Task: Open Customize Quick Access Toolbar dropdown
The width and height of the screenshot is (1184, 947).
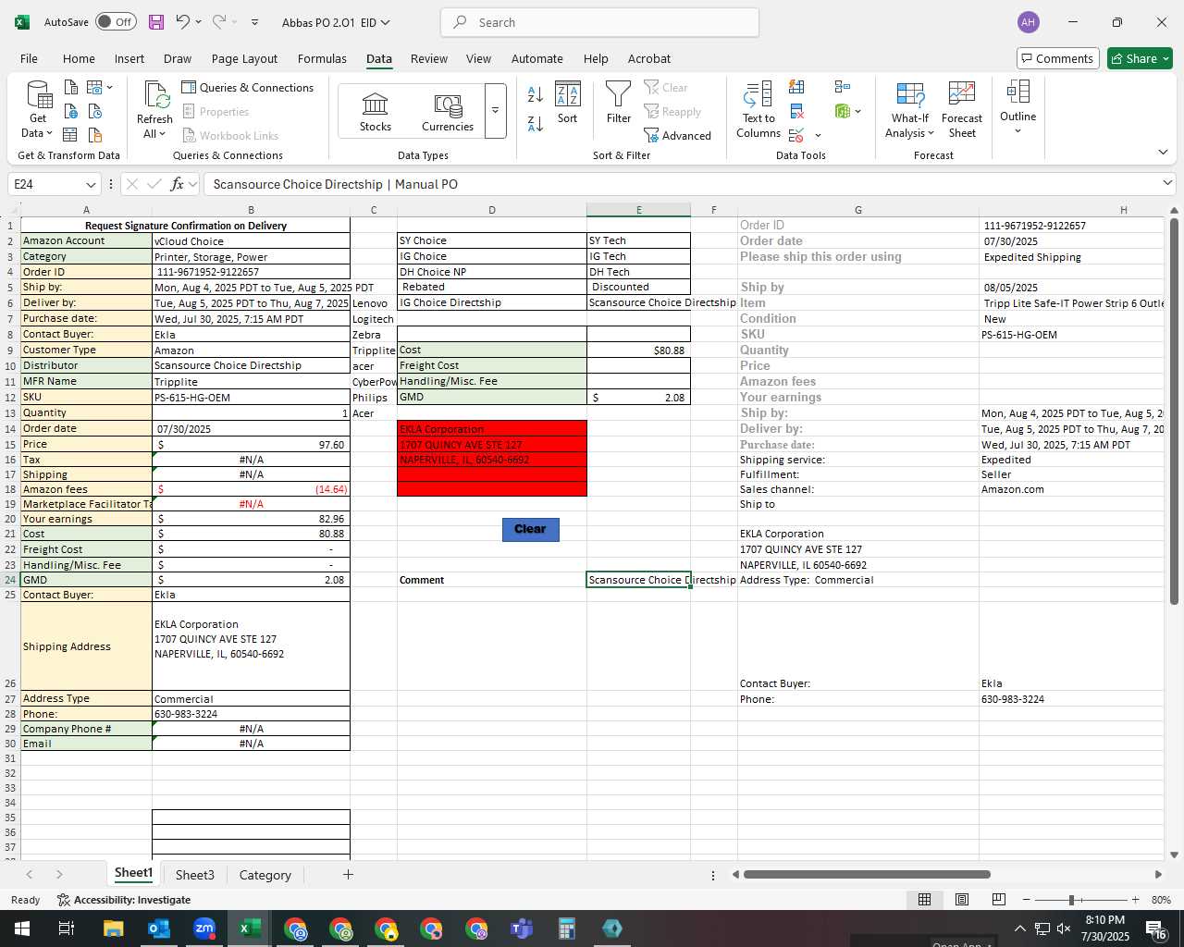Action: click(255, 22)
